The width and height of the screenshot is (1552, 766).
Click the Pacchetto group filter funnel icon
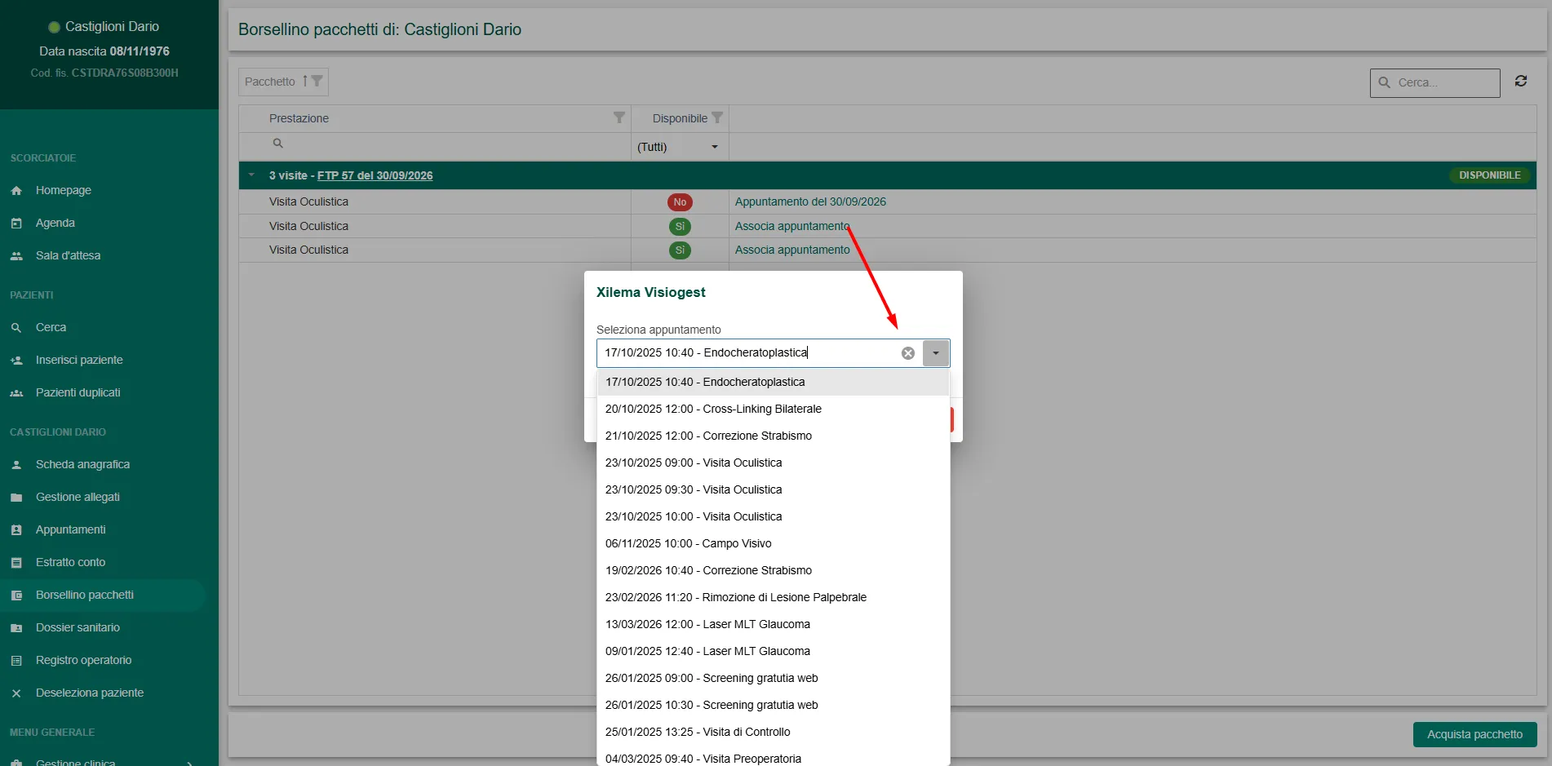317,82
